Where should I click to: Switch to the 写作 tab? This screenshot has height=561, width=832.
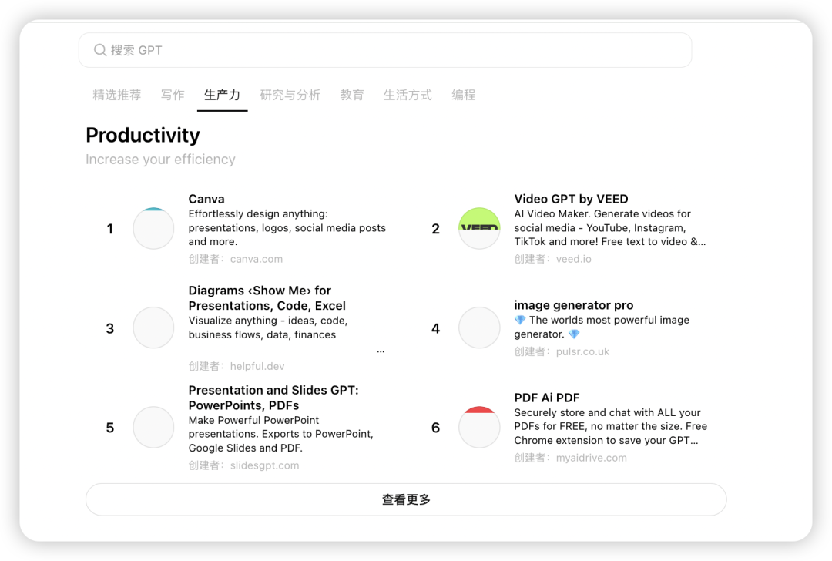click(x=173, y=95)
